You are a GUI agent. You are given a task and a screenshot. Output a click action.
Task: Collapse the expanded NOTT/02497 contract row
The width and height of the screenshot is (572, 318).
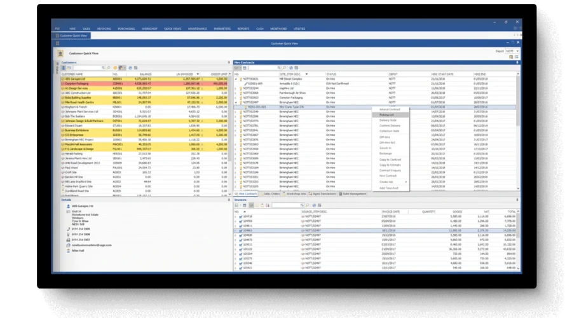click(x=235, y=102)
